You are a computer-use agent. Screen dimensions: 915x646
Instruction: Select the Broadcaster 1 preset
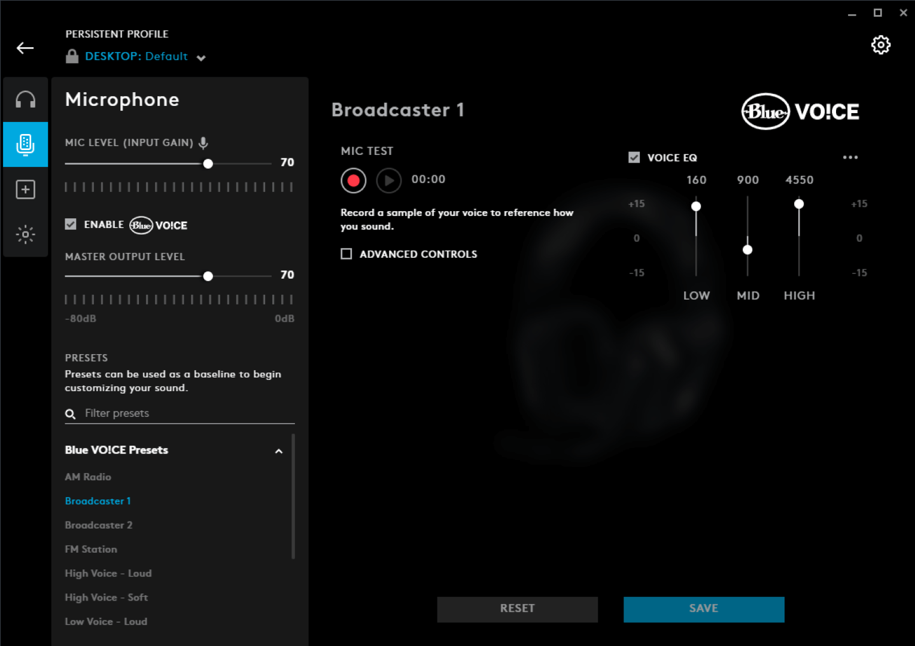[x=98, y=501]
